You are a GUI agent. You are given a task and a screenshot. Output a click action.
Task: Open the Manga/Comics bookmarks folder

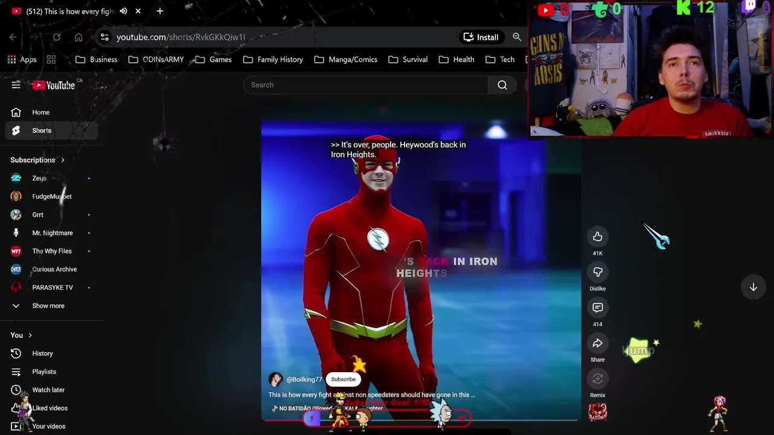coord(346,59)
